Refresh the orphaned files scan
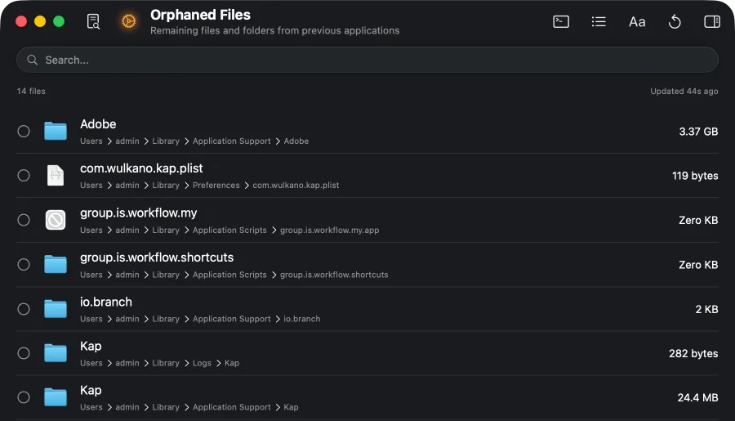This screenshot has height=421, width=735. [x=675, y=21]
